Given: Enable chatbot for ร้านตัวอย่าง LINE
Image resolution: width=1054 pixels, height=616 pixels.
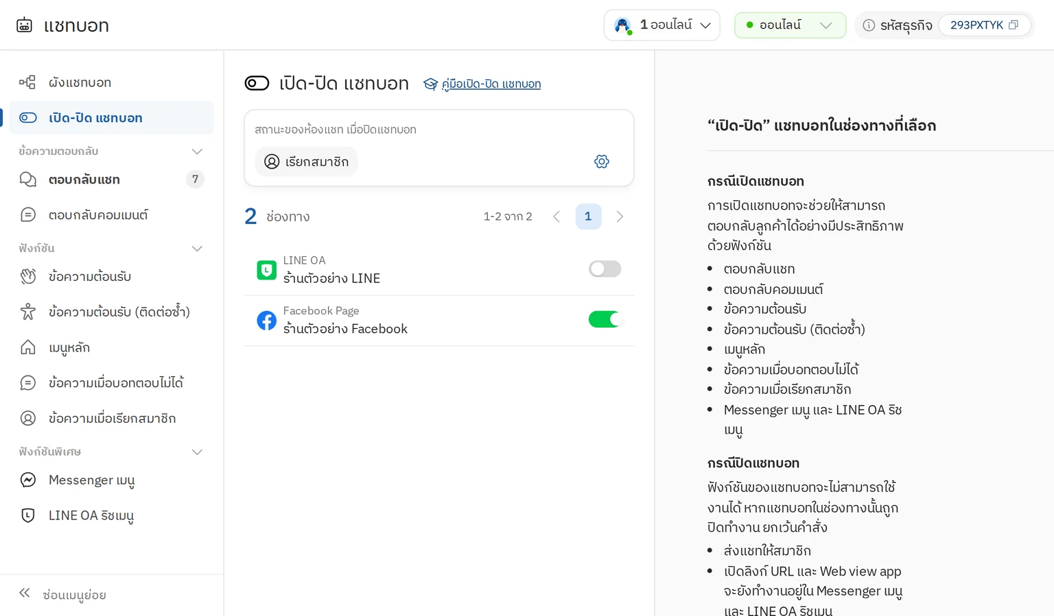Looking at the screenshot, I should coord(605,269).
